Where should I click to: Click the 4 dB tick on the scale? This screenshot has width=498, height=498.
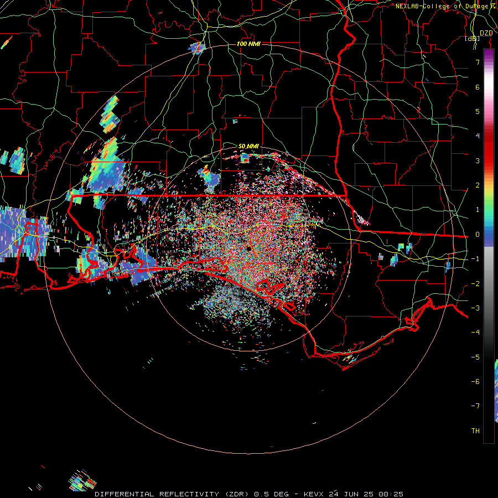478,136
